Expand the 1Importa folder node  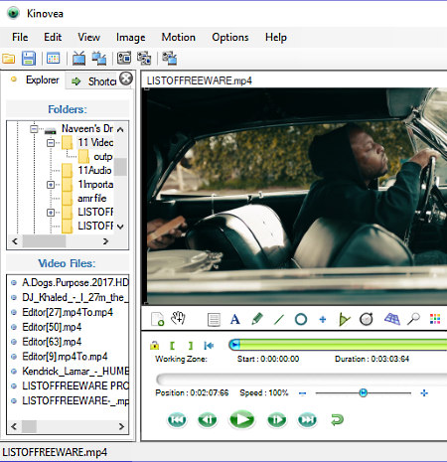(x=51, y=185)
